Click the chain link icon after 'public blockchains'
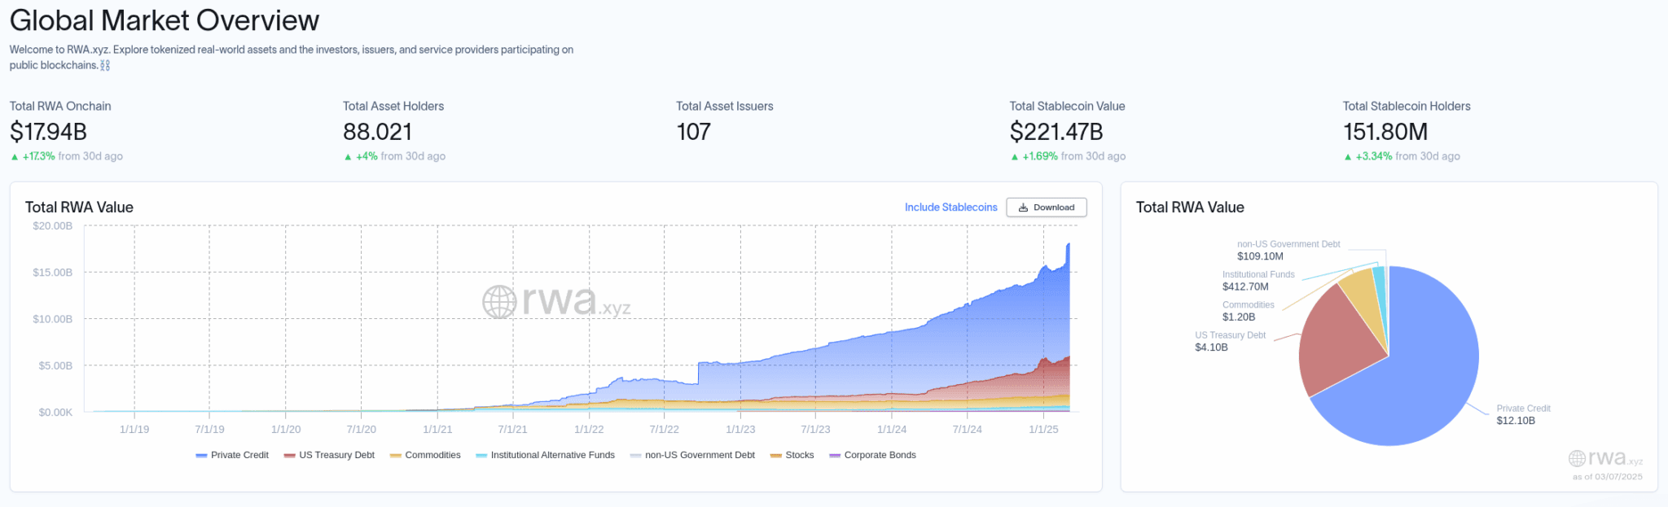 (105, 65)
